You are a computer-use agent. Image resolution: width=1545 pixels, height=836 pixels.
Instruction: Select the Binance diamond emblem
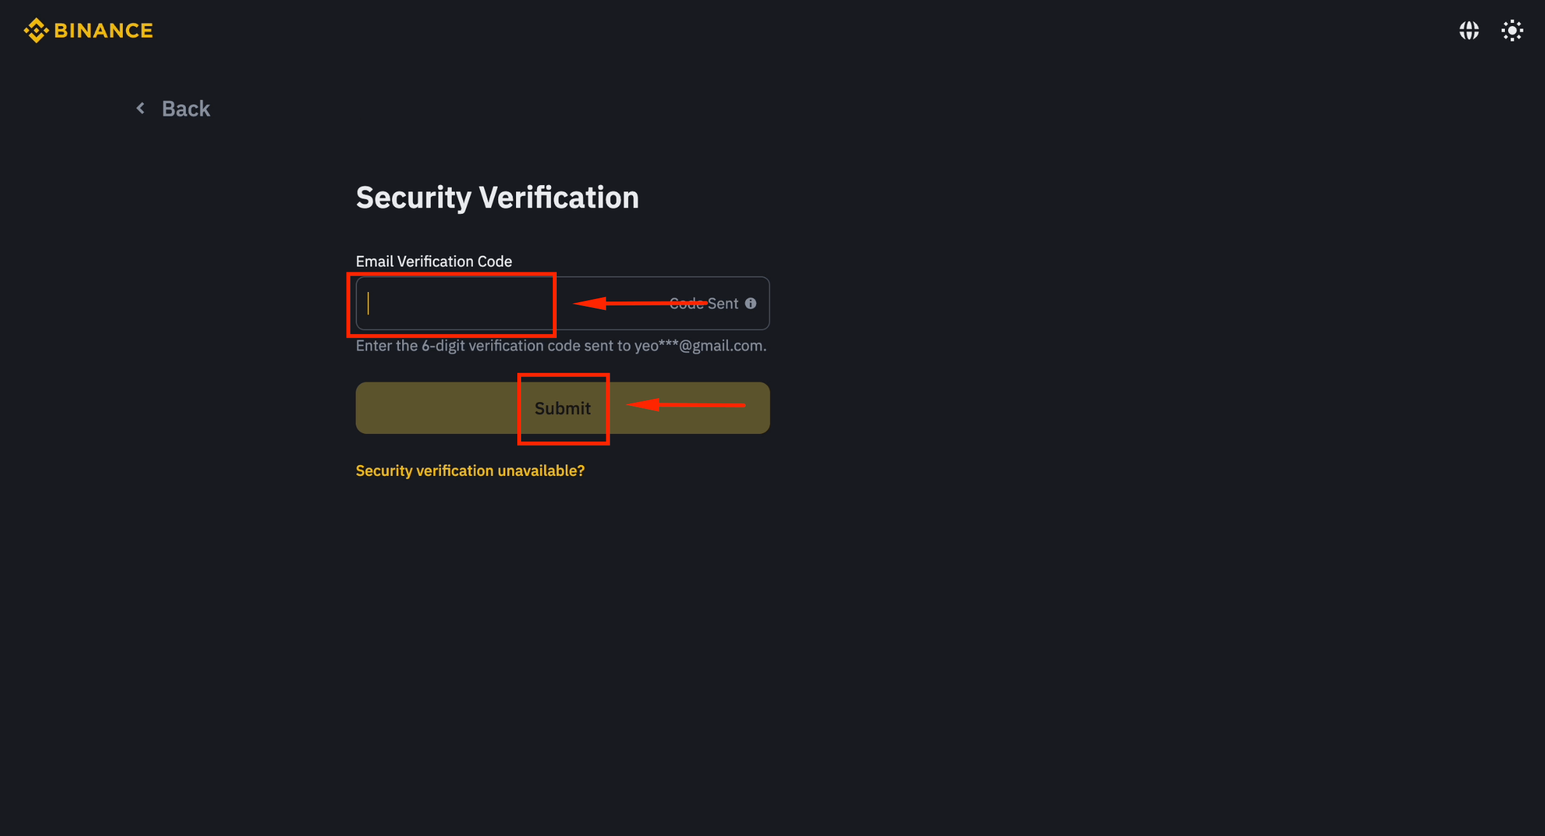point(36,30)
